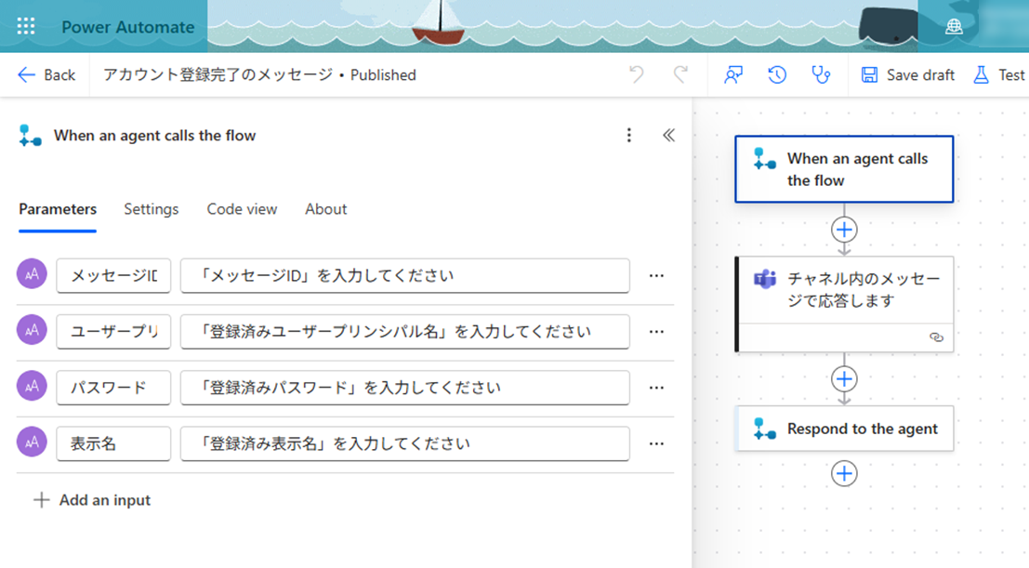Open the Copilot chat feedback icon

click(733, 75)
